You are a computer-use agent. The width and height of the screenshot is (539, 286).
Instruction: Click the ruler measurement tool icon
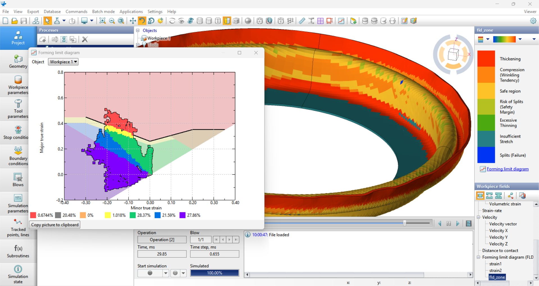(x=302, y=21)
